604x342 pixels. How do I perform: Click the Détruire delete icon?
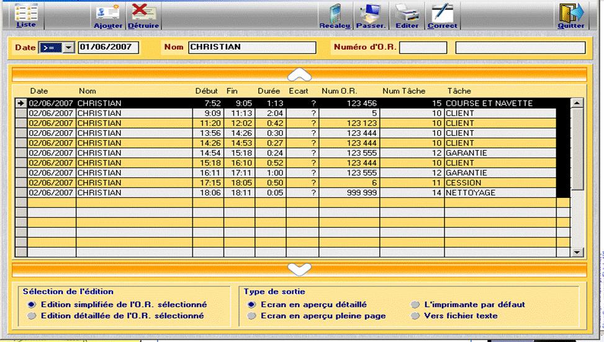[143, 15]
